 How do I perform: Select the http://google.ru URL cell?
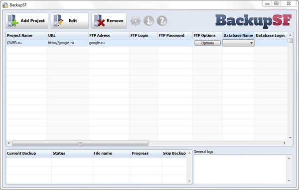68,43
